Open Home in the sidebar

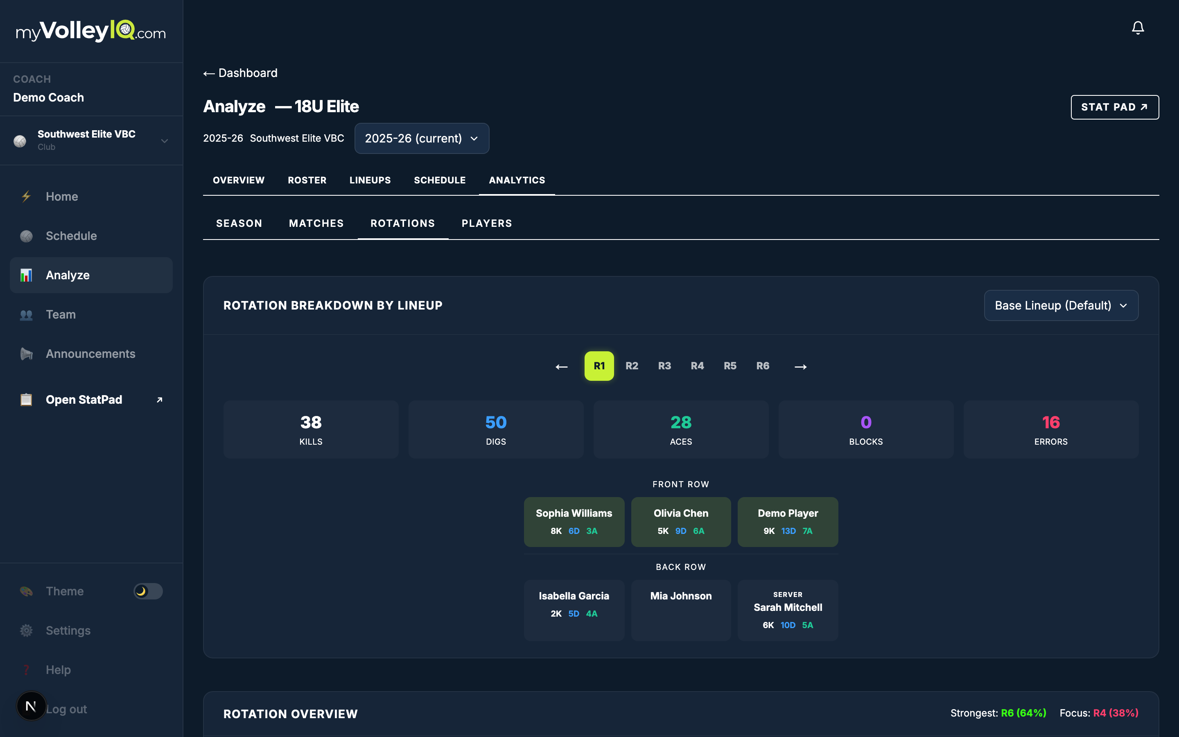(x=91, y=197)
